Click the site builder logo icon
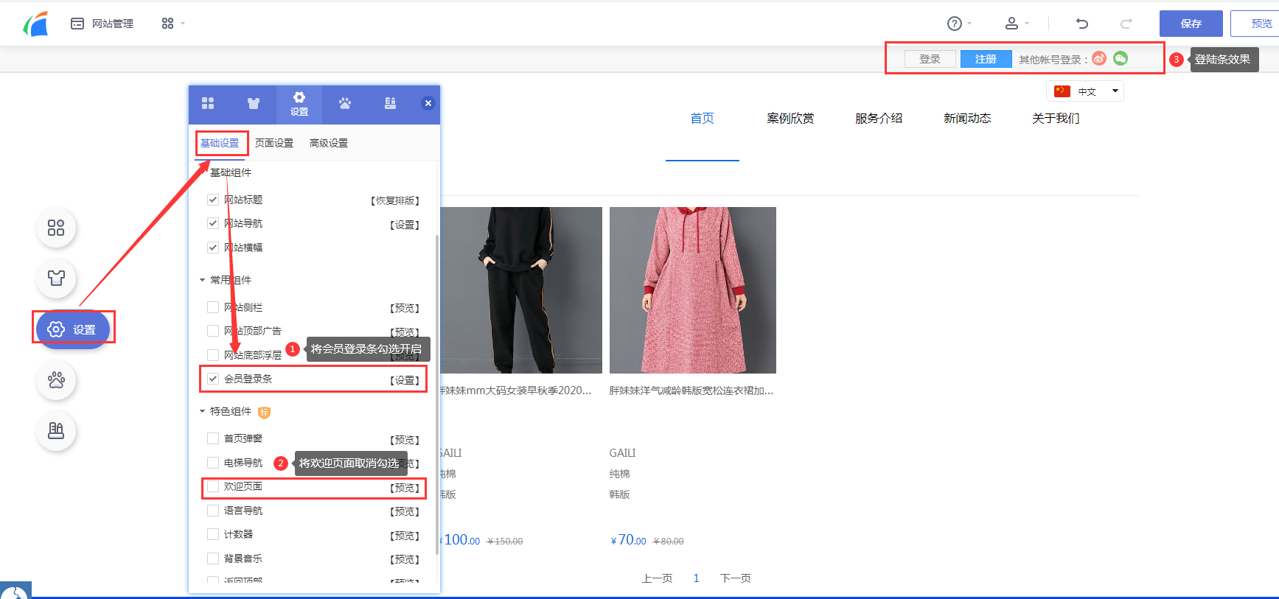Image resolution: width=1279 pixels, height=599 pixels. pos(35,24)
